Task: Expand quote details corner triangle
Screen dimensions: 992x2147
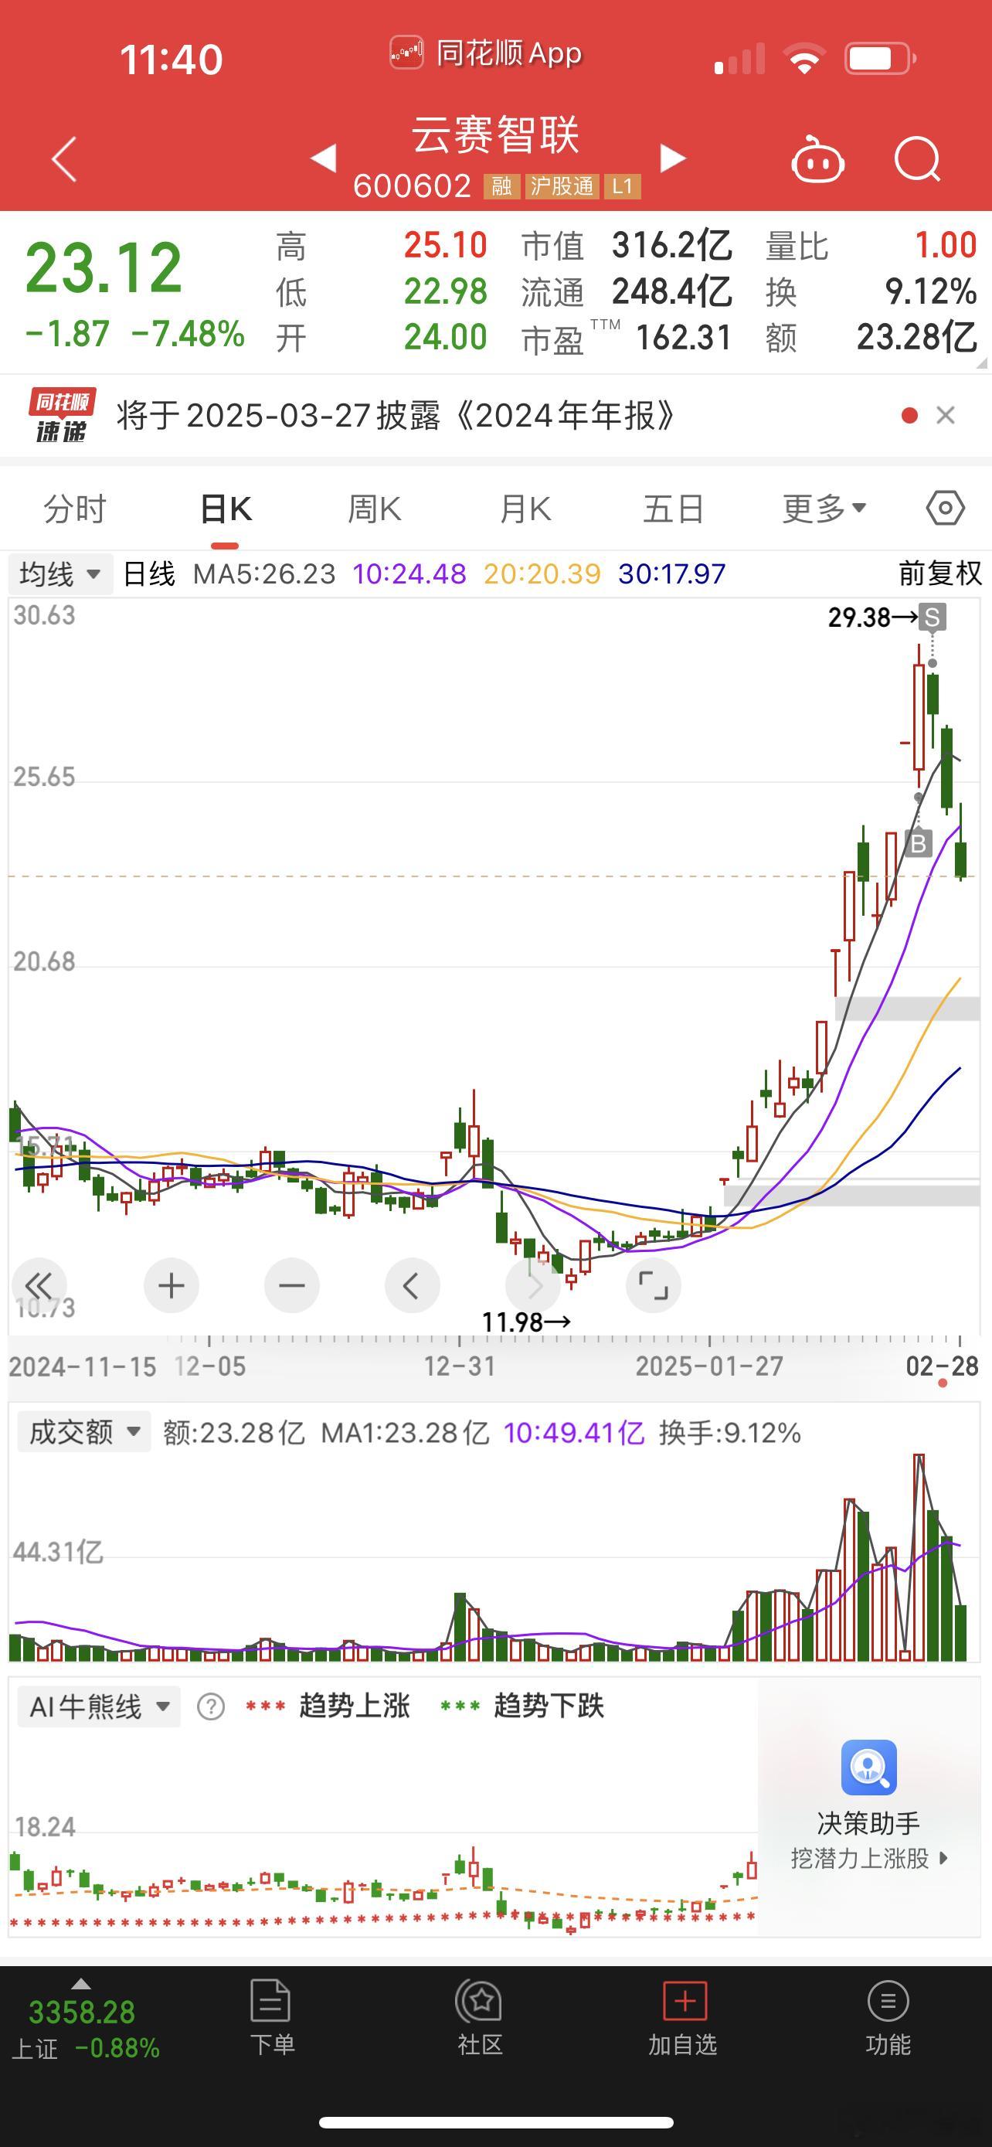Action: click(x=981, y=362)
